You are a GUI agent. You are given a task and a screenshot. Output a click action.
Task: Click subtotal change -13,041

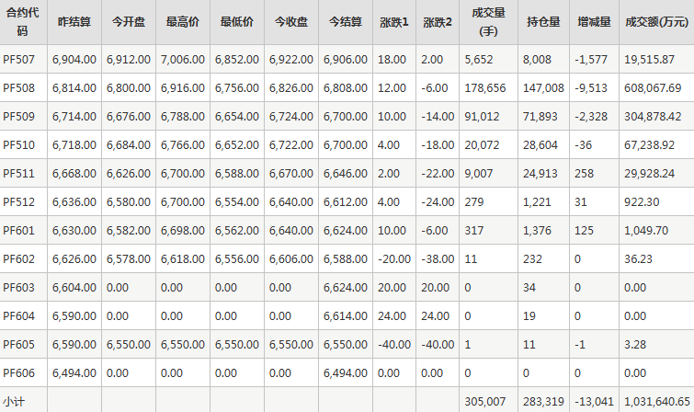pyautogui.click(x=594, y=402)
